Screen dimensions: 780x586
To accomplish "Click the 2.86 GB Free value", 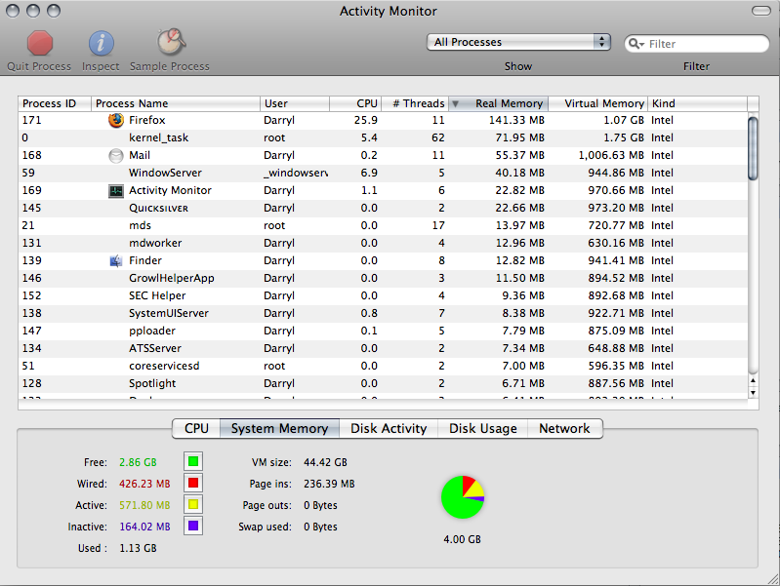I will [x=138, y=462].
